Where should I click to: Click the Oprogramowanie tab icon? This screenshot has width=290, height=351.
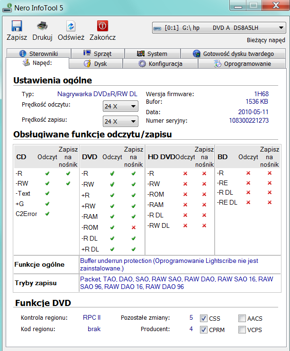(217, 63)
